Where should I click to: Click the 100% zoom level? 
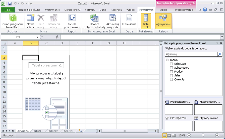pyautogui.click(x=182, y=135)
